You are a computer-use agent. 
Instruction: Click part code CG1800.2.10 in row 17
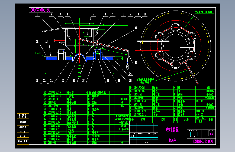click(54, 119)
